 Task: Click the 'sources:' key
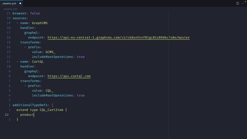click(20, 18)
